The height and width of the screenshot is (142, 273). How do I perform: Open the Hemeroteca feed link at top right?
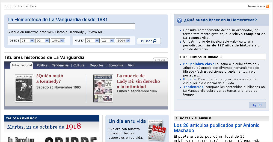[x=256, y=6]
